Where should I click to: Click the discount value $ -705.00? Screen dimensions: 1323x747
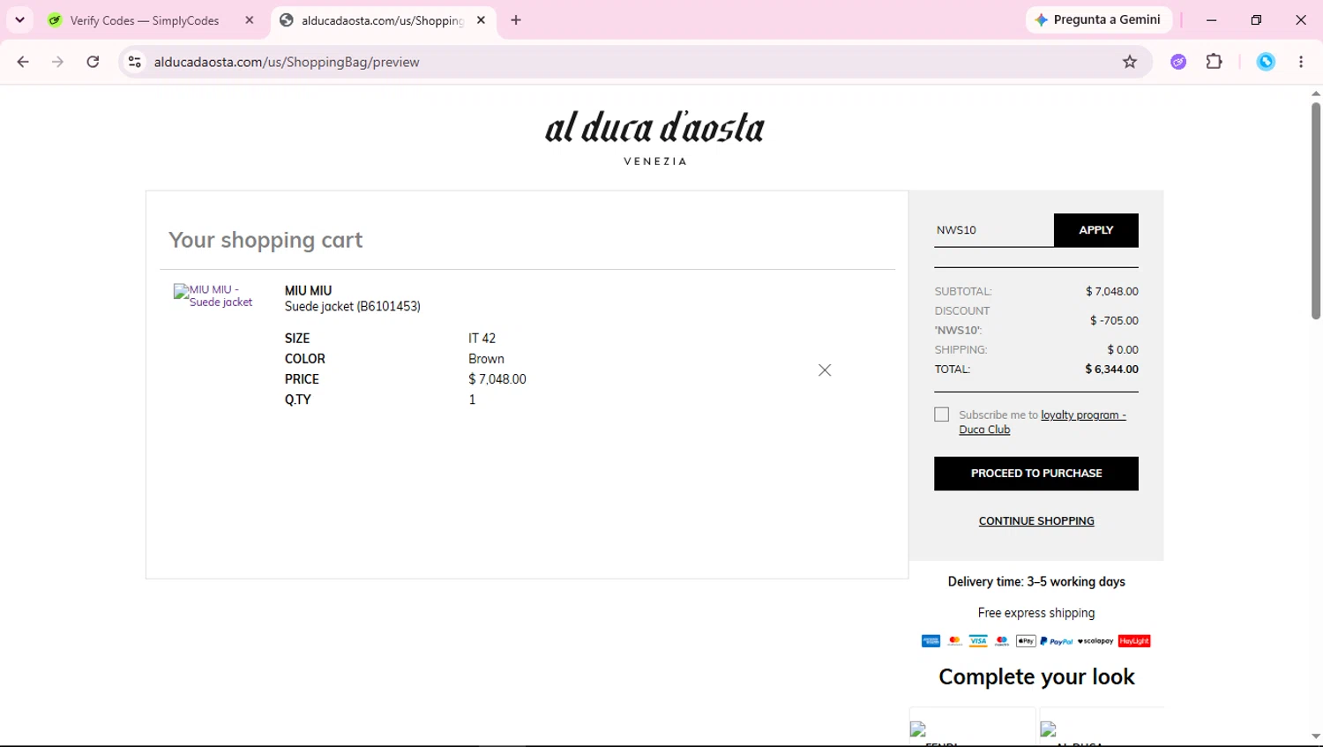pos(1114,321)
